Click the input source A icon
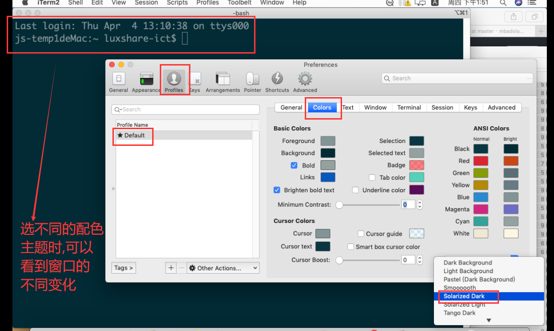The image size is (554, 331). pyautogui.click(x=434, y=3)
